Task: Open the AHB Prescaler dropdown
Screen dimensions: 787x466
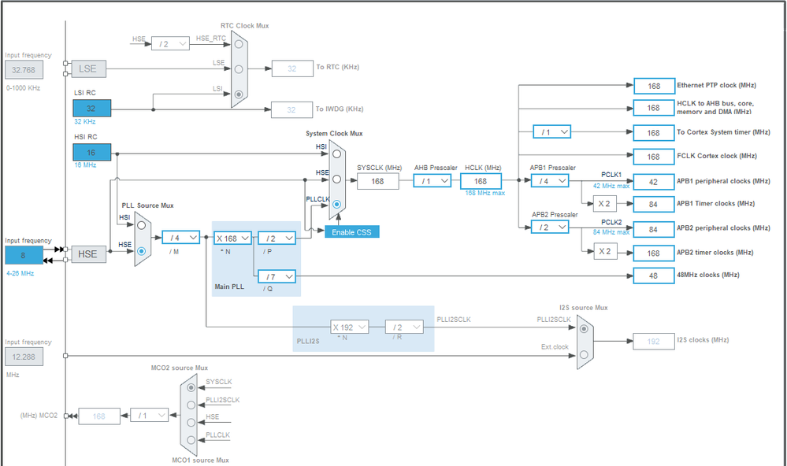Action: tap(432, 180)
